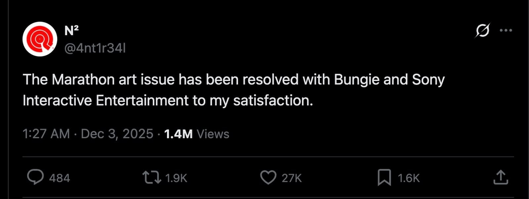The image size is (529, 199).
Task: Open the profile of display name N²
Action: [71, 29]
